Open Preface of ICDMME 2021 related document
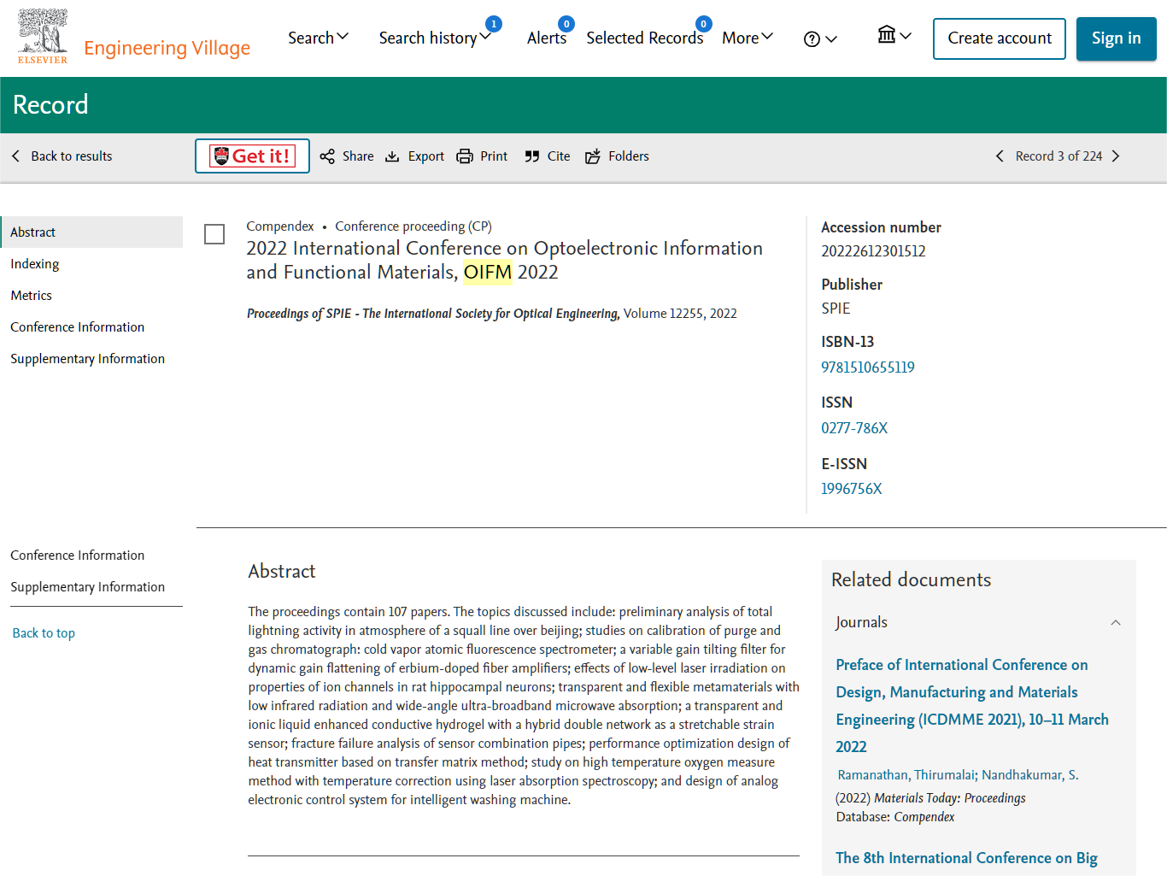Viewport: 1167px width, 876px height. coord(972,706)
